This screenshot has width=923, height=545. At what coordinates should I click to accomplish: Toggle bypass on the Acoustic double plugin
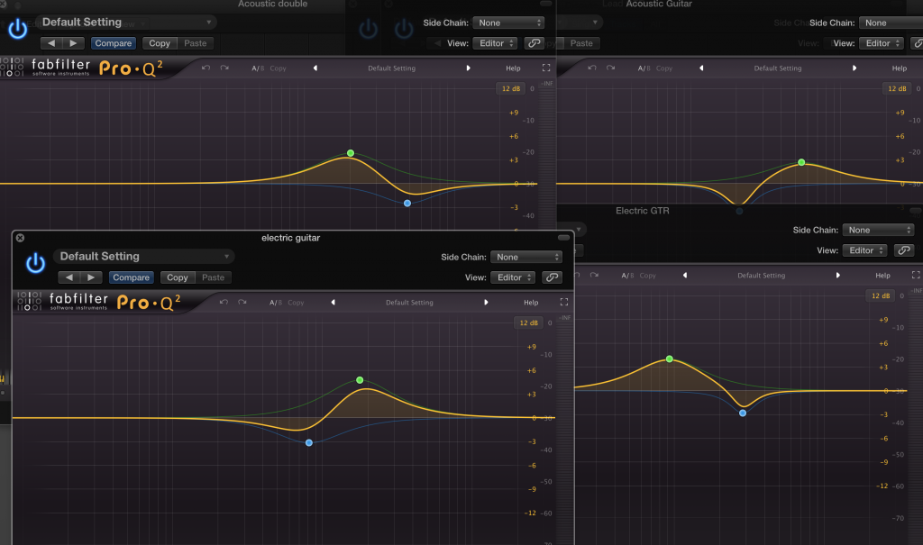(x=17, y=28)
